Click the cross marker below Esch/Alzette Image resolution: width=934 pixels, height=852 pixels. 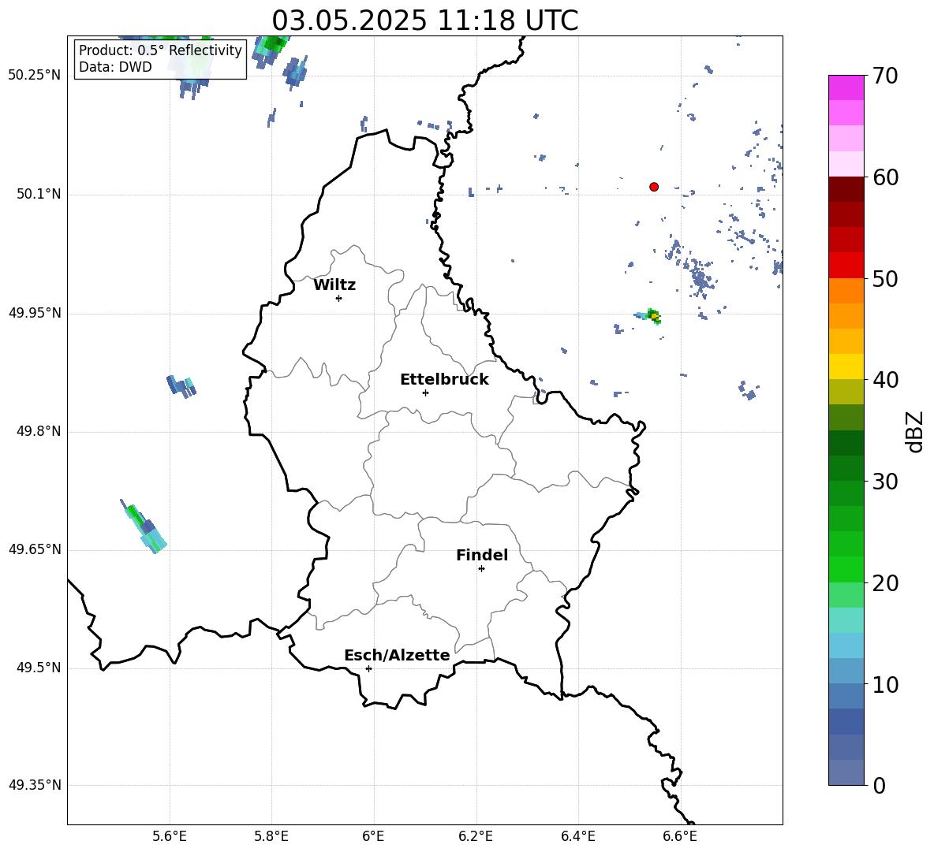pyautogui.click(x=368, y=668)
